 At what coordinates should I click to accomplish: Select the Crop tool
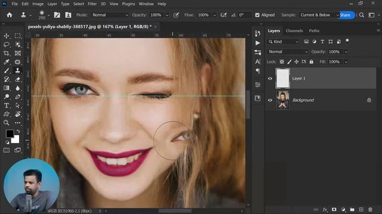point(7,53)
